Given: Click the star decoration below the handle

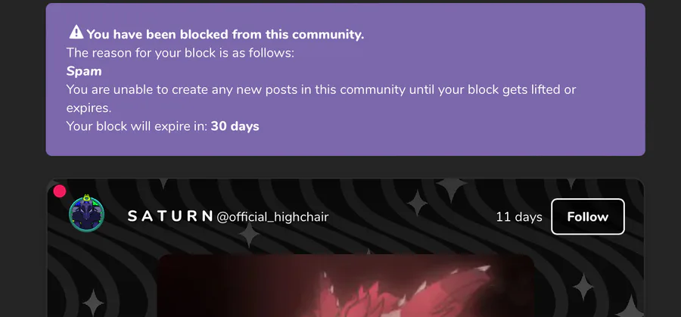Looking at the screenshot, I should (249, 236).
